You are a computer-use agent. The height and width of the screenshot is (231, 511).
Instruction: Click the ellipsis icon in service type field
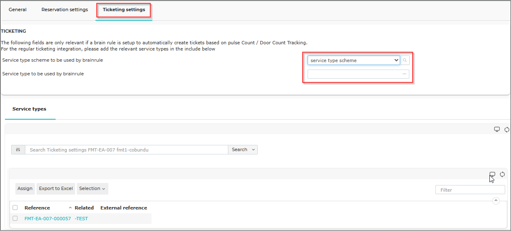coord(404,74)
